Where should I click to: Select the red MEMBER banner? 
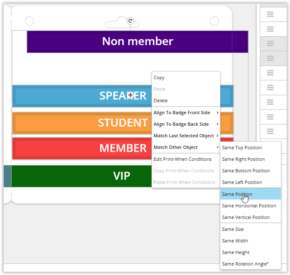[x=82, y=148]
